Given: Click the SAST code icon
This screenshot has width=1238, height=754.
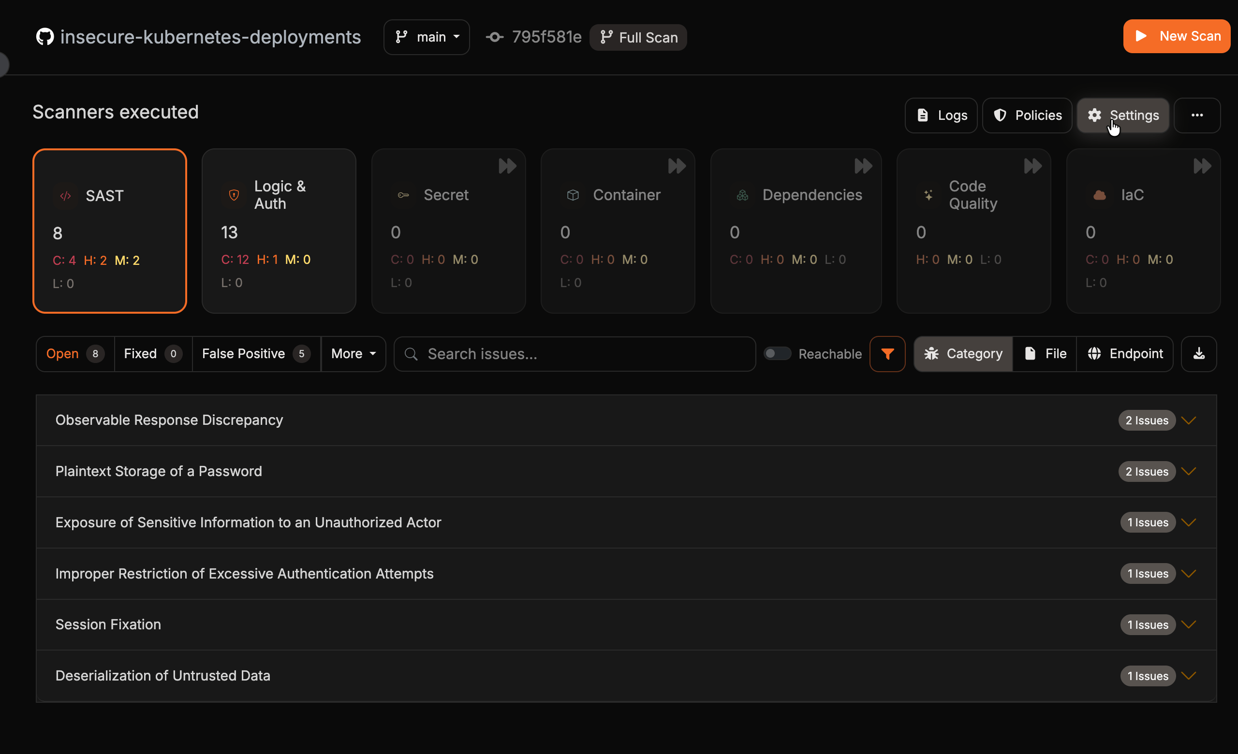Looking at the screenshot, I should [65, 196].
